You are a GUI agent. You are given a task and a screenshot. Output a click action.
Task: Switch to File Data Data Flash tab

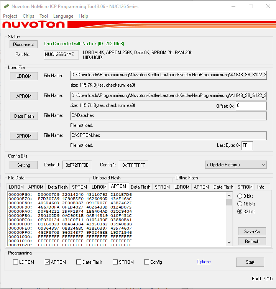[58, 187]
